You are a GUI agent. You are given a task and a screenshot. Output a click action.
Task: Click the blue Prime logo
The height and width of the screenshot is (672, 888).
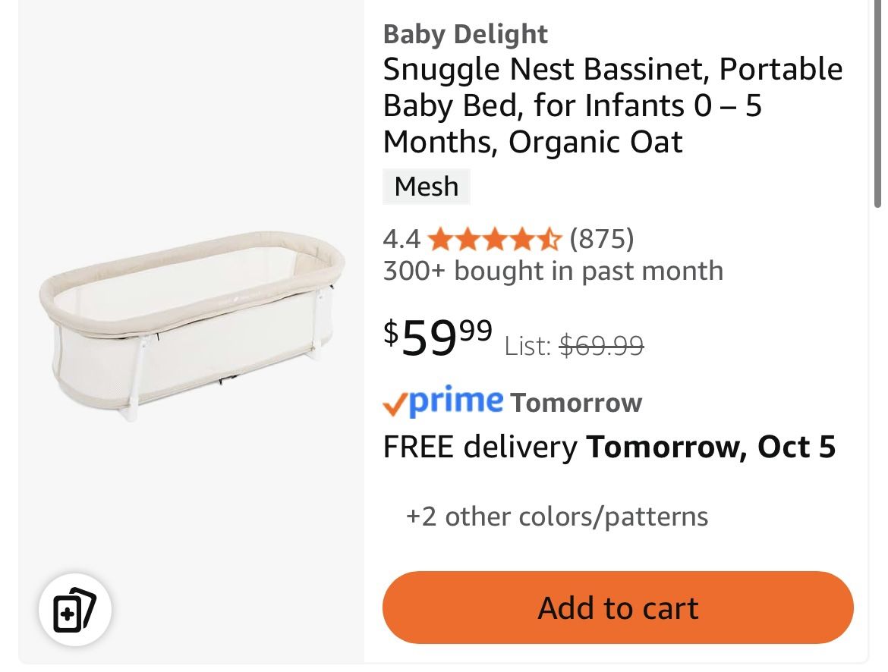[x=455, y=400]
